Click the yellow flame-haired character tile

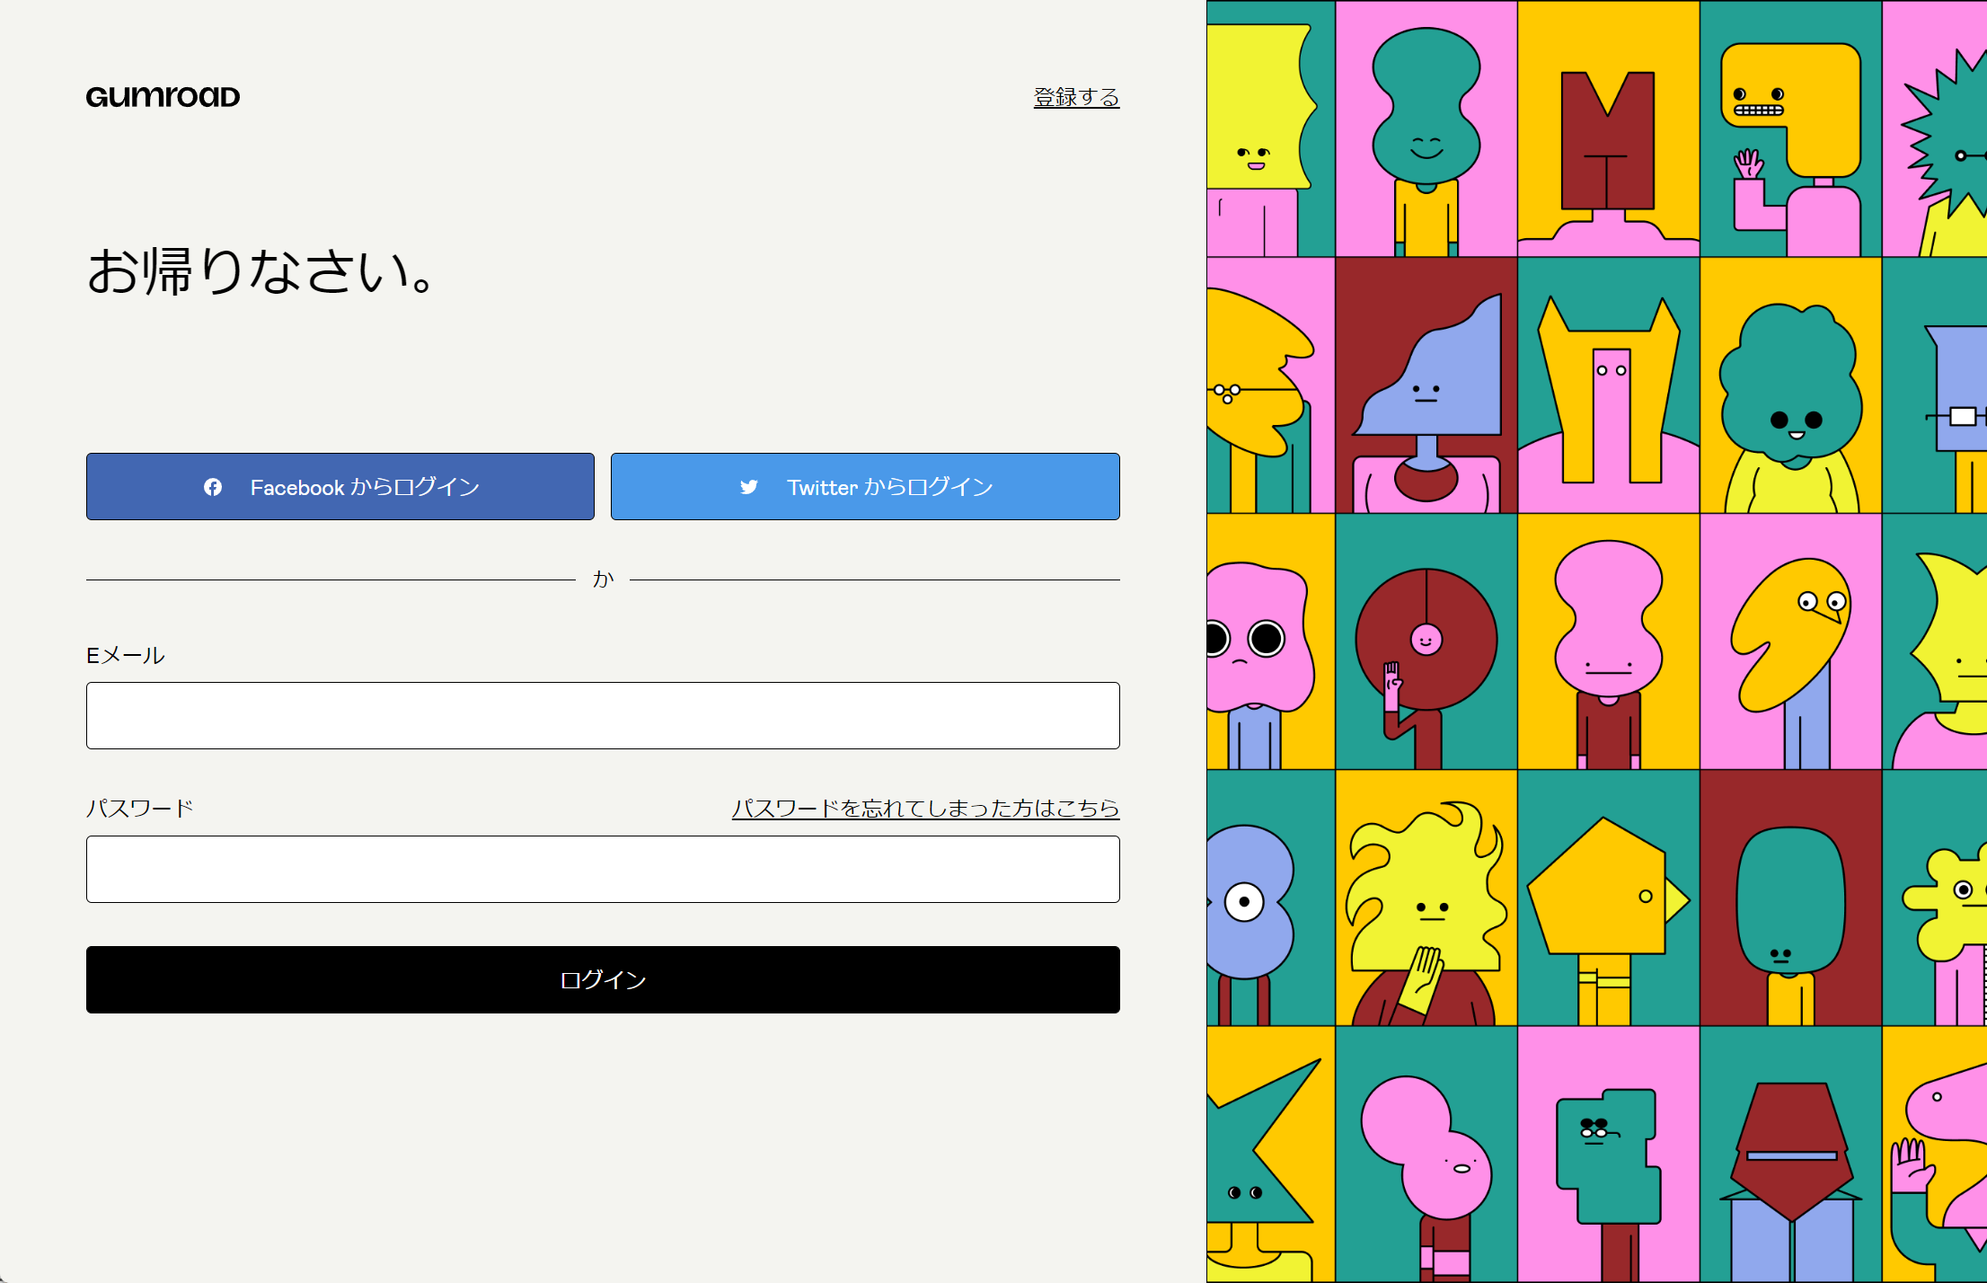(1426, 898)
